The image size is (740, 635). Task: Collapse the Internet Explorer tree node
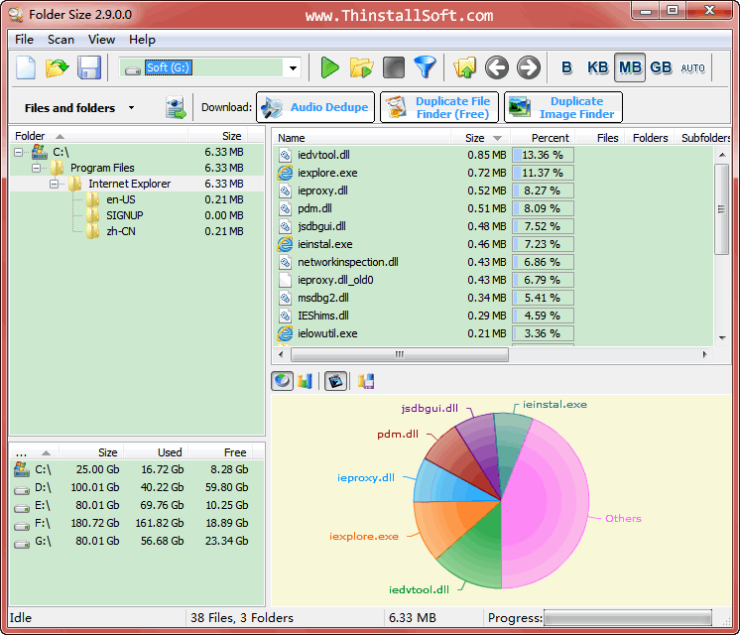click(55, 184)
